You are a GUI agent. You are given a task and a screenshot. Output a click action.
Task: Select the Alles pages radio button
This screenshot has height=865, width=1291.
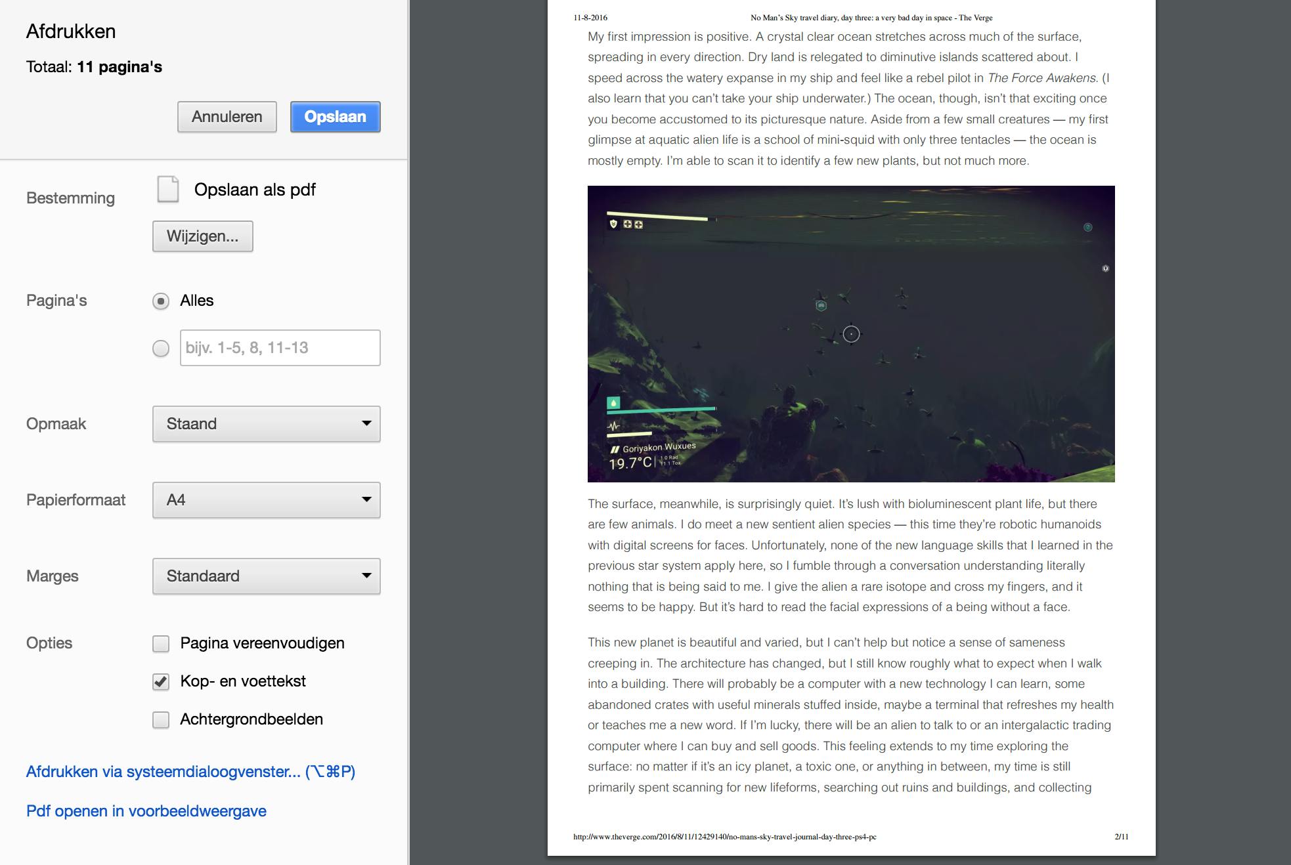click(161, 301)
